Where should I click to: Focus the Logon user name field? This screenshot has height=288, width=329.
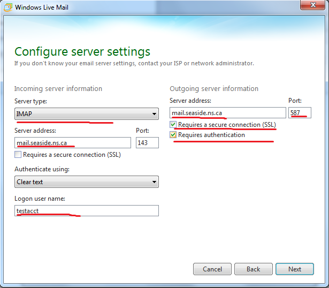(87, 210)
